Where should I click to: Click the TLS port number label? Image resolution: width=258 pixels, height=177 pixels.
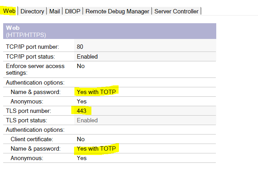pyautogui.click(x=28, y=111)
